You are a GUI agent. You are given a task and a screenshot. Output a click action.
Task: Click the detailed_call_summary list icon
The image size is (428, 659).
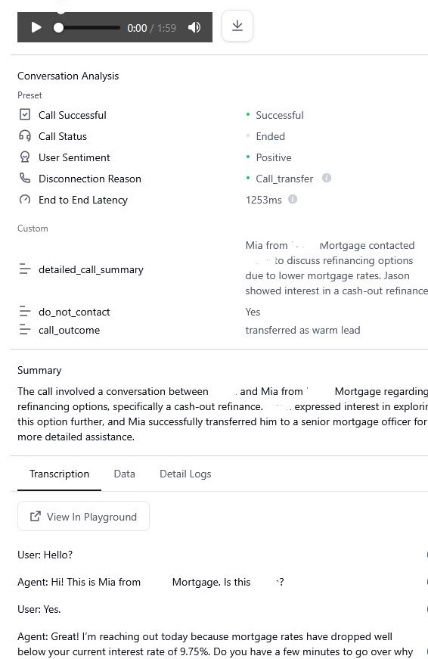25,269
